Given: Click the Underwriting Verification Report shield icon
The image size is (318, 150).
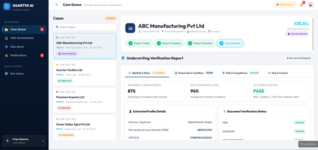Looking at the screenshot, I should (123, 58).
